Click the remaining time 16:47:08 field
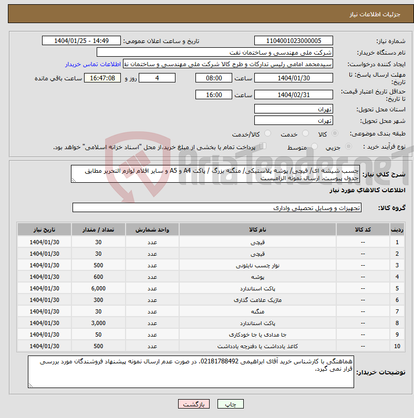414x418 pixels. (x=102, y=78)
